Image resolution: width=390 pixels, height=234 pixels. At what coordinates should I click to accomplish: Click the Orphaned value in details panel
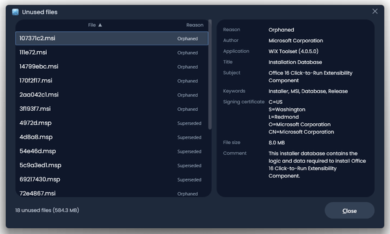(x=281, y=30)
